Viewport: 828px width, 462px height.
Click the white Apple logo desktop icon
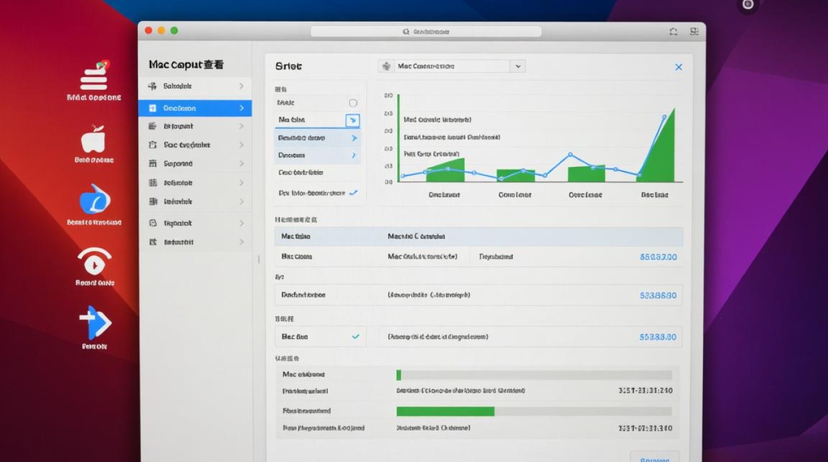tap(94, 140)
